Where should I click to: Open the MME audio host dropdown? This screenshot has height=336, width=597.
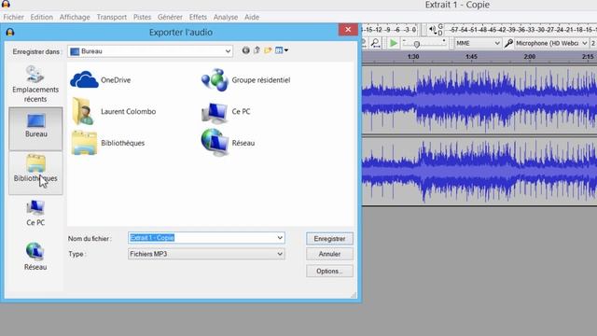pyautogui.click(x=478, y=44)
